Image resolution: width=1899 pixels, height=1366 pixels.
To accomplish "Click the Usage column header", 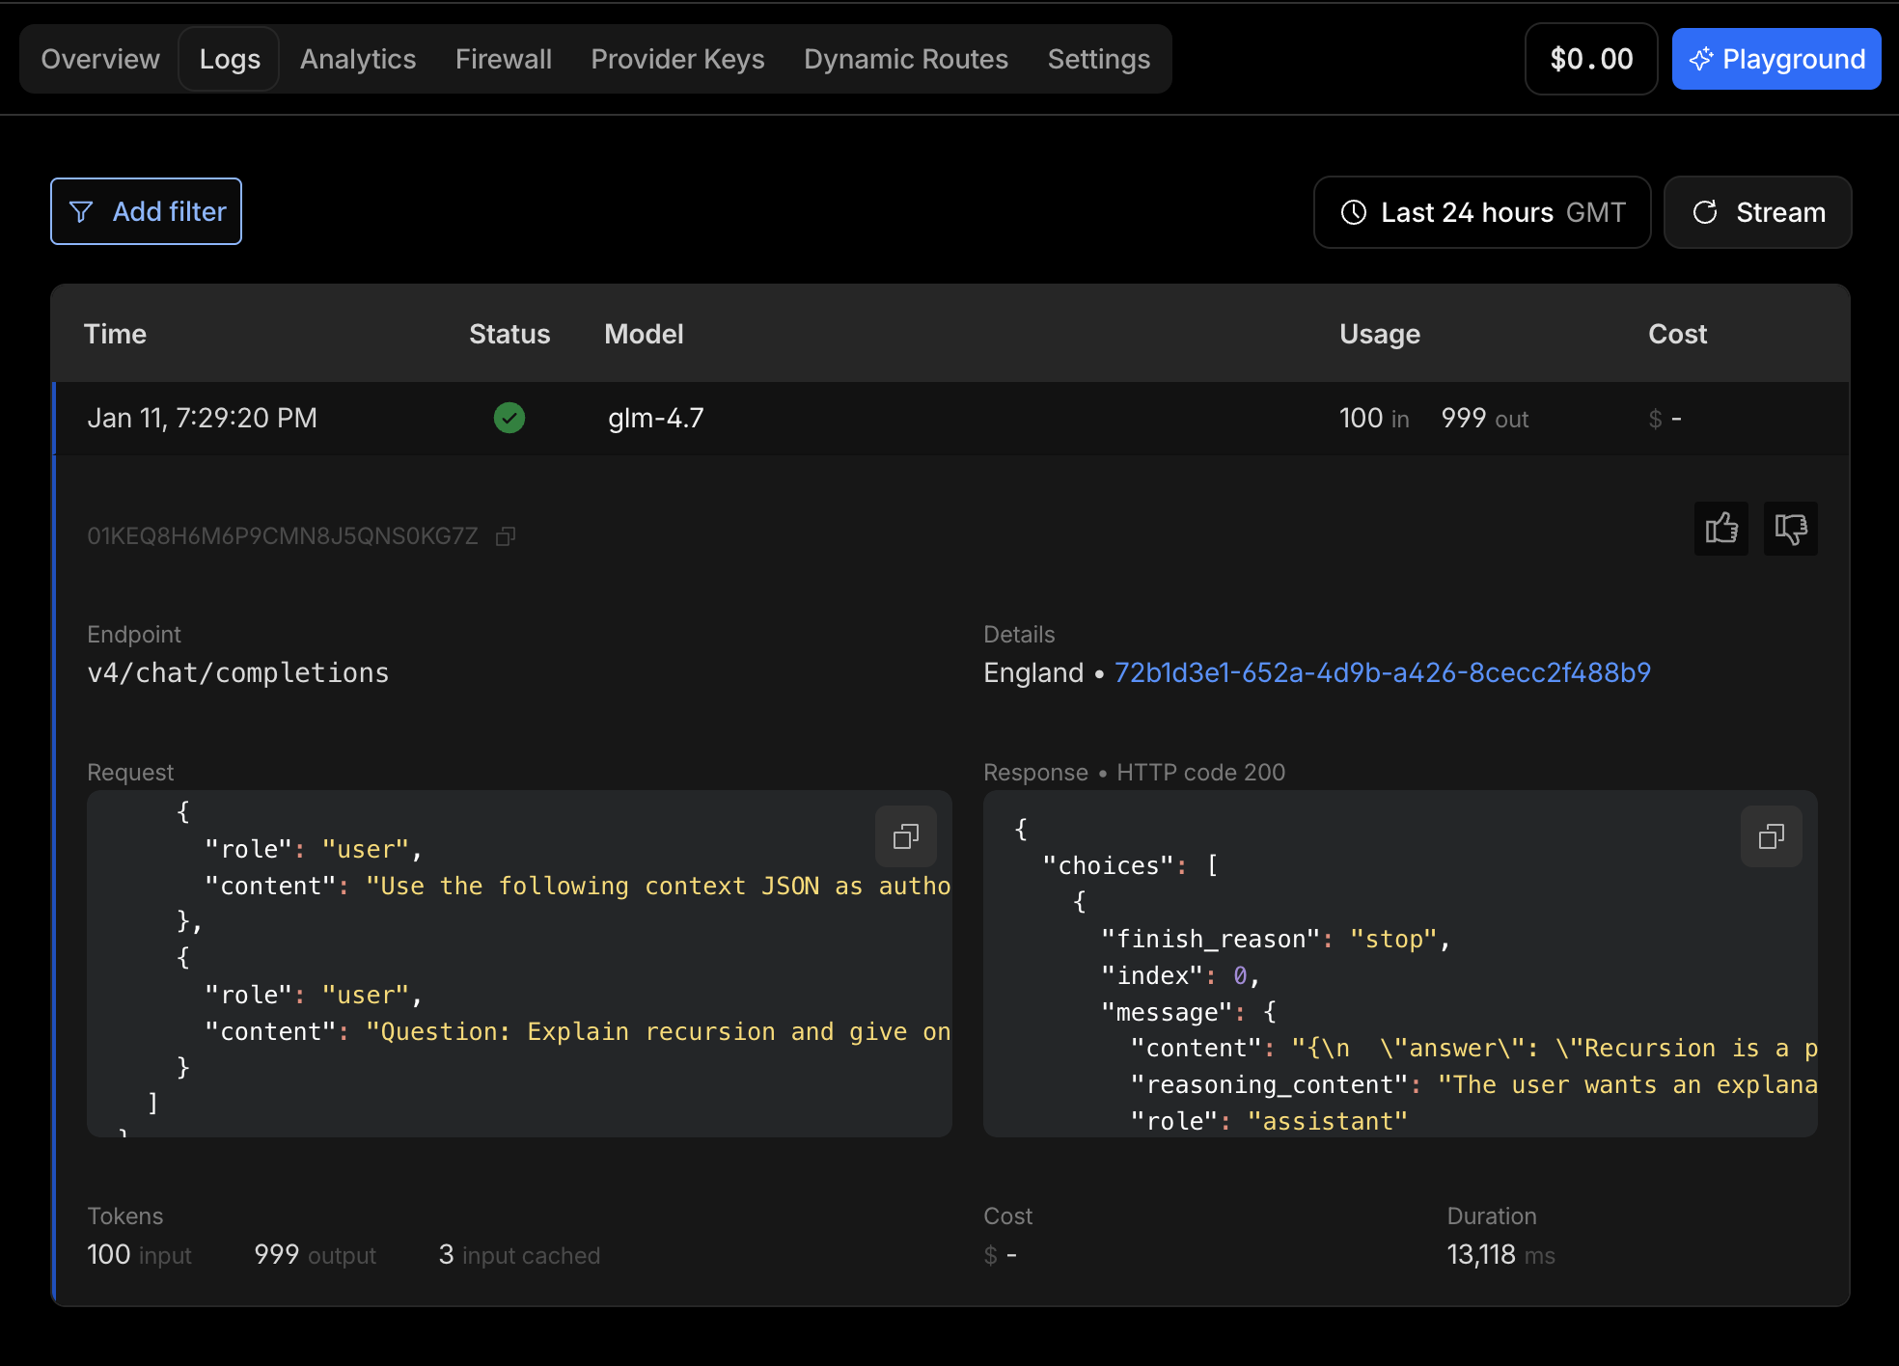I will click(x=1380, y=334).
